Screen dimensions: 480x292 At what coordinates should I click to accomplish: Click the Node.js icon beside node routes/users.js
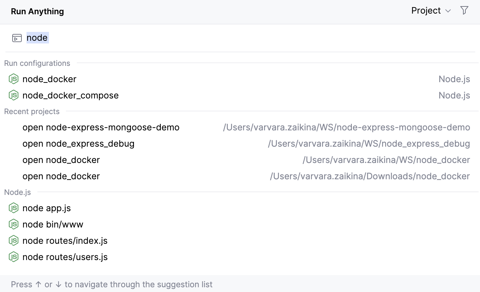pyautogui.click(x=13, y=257)
